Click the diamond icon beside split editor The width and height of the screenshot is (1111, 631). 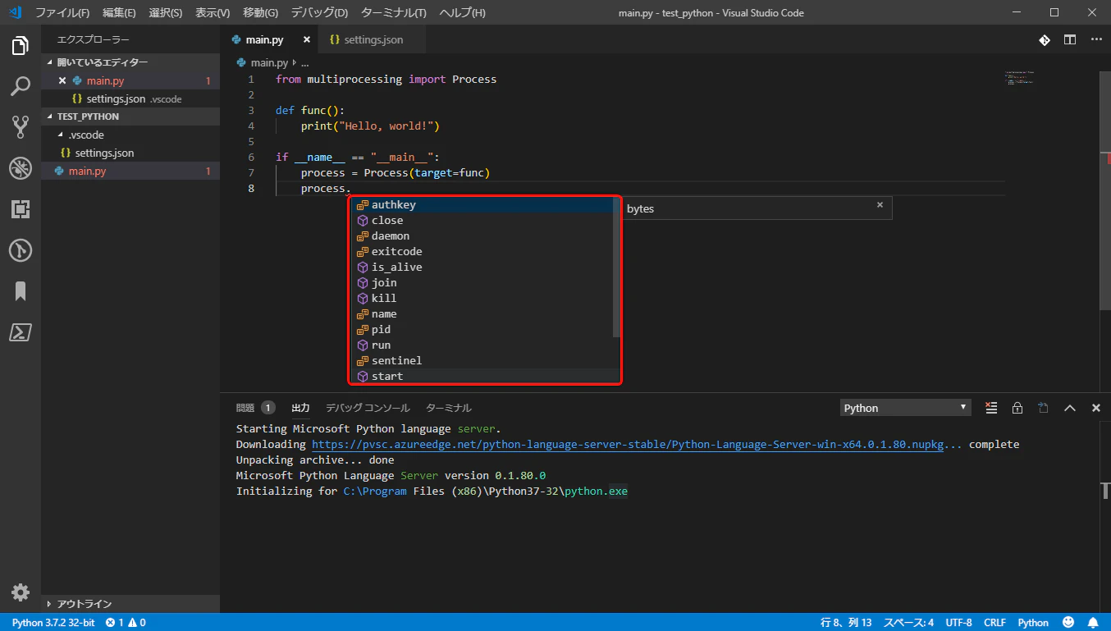click(1045, 39)
